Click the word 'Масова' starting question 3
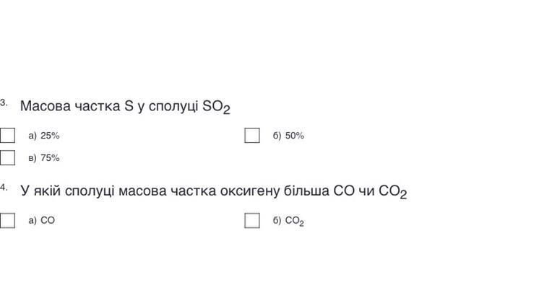This screenshot has width=539, height=306. pyautogui.click(x=45, y=107)
